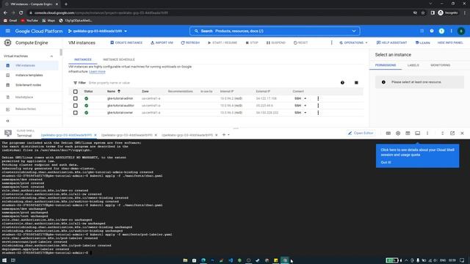Screen dimensions: 470x264
Task: Click the Compute Engine chip icon
Action: 8,43
